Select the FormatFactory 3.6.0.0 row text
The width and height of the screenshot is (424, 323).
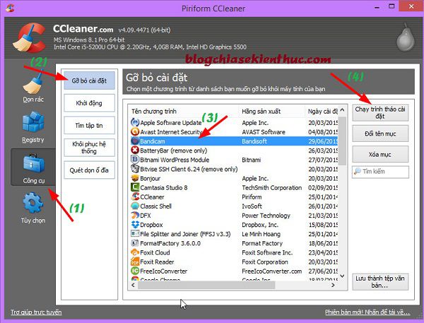[x=170, y=243]
